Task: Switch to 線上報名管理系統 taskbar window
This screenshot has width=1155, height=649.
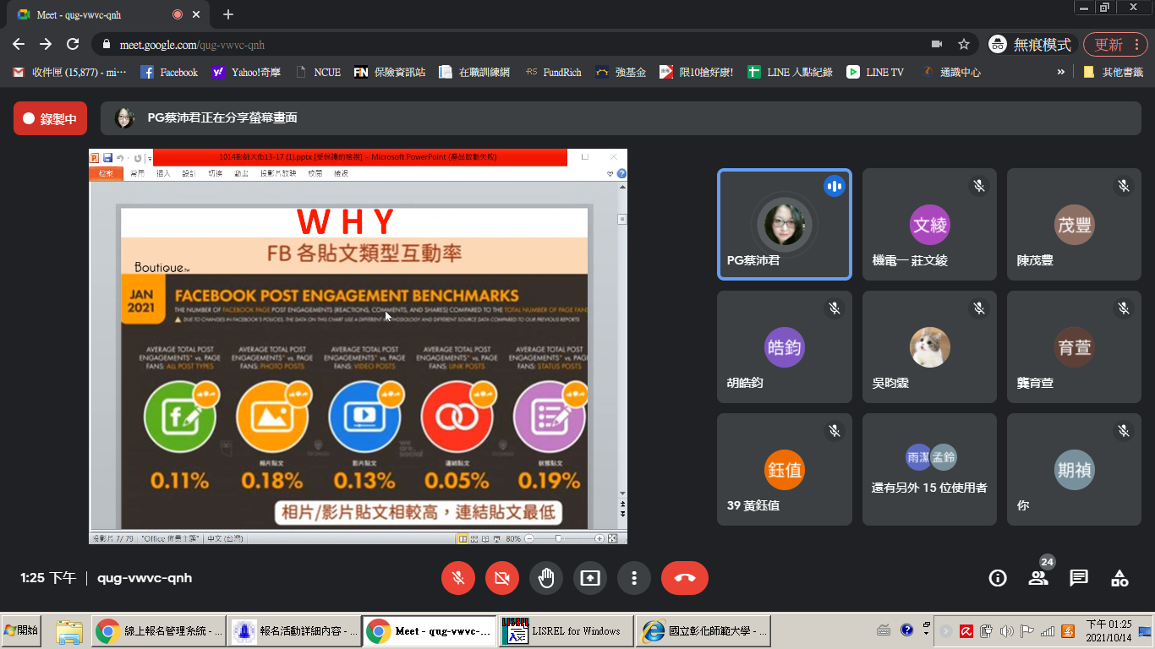Action: coord(158,631)
